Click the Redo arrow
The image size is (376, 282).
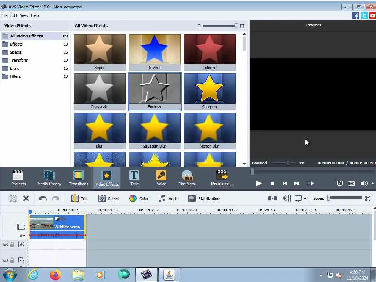point(56,199)
